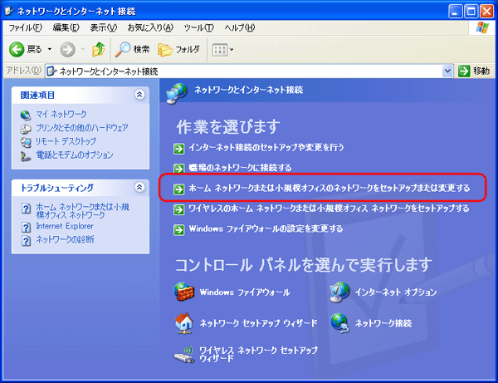Open リモート デスクトップ link

tap(66, 141)
